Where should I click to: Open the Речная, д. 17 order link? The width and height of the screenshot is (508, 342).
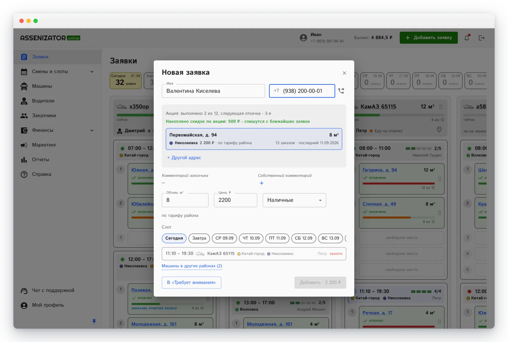[378, 313]
